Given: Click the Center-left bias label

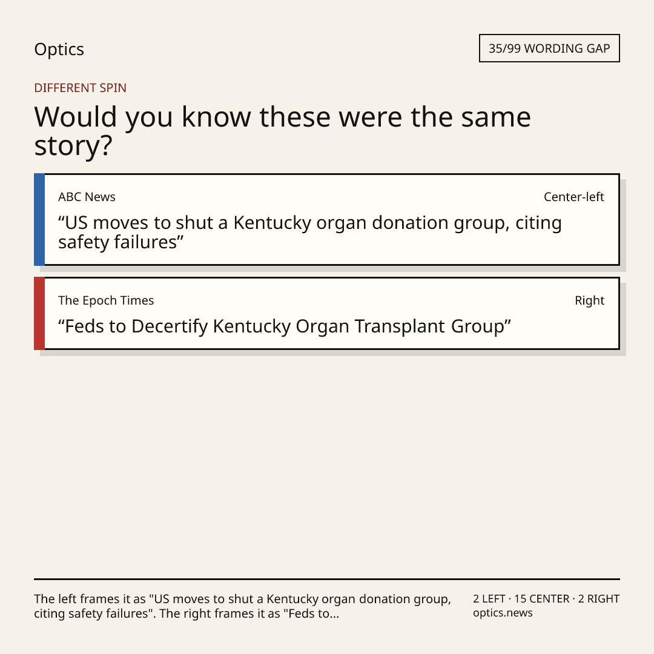Looking at the screenshot, I should 573,197.
